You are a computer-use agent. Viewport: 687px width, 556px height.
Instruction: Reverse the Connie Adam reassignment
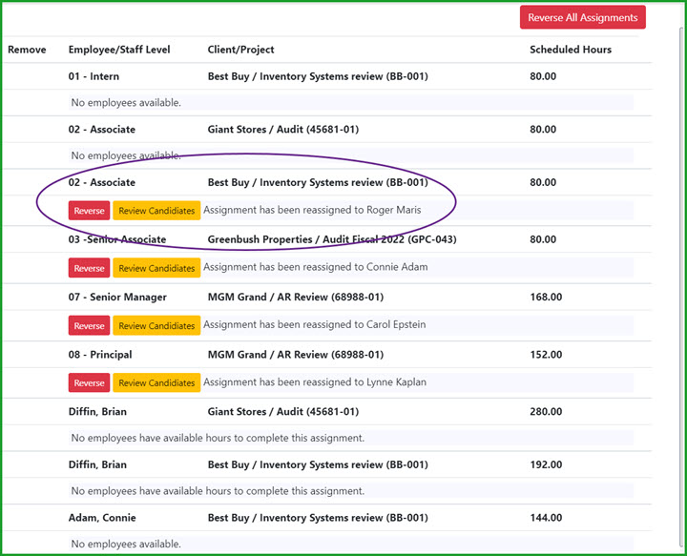pyautogui.click(x=89, y=268)
